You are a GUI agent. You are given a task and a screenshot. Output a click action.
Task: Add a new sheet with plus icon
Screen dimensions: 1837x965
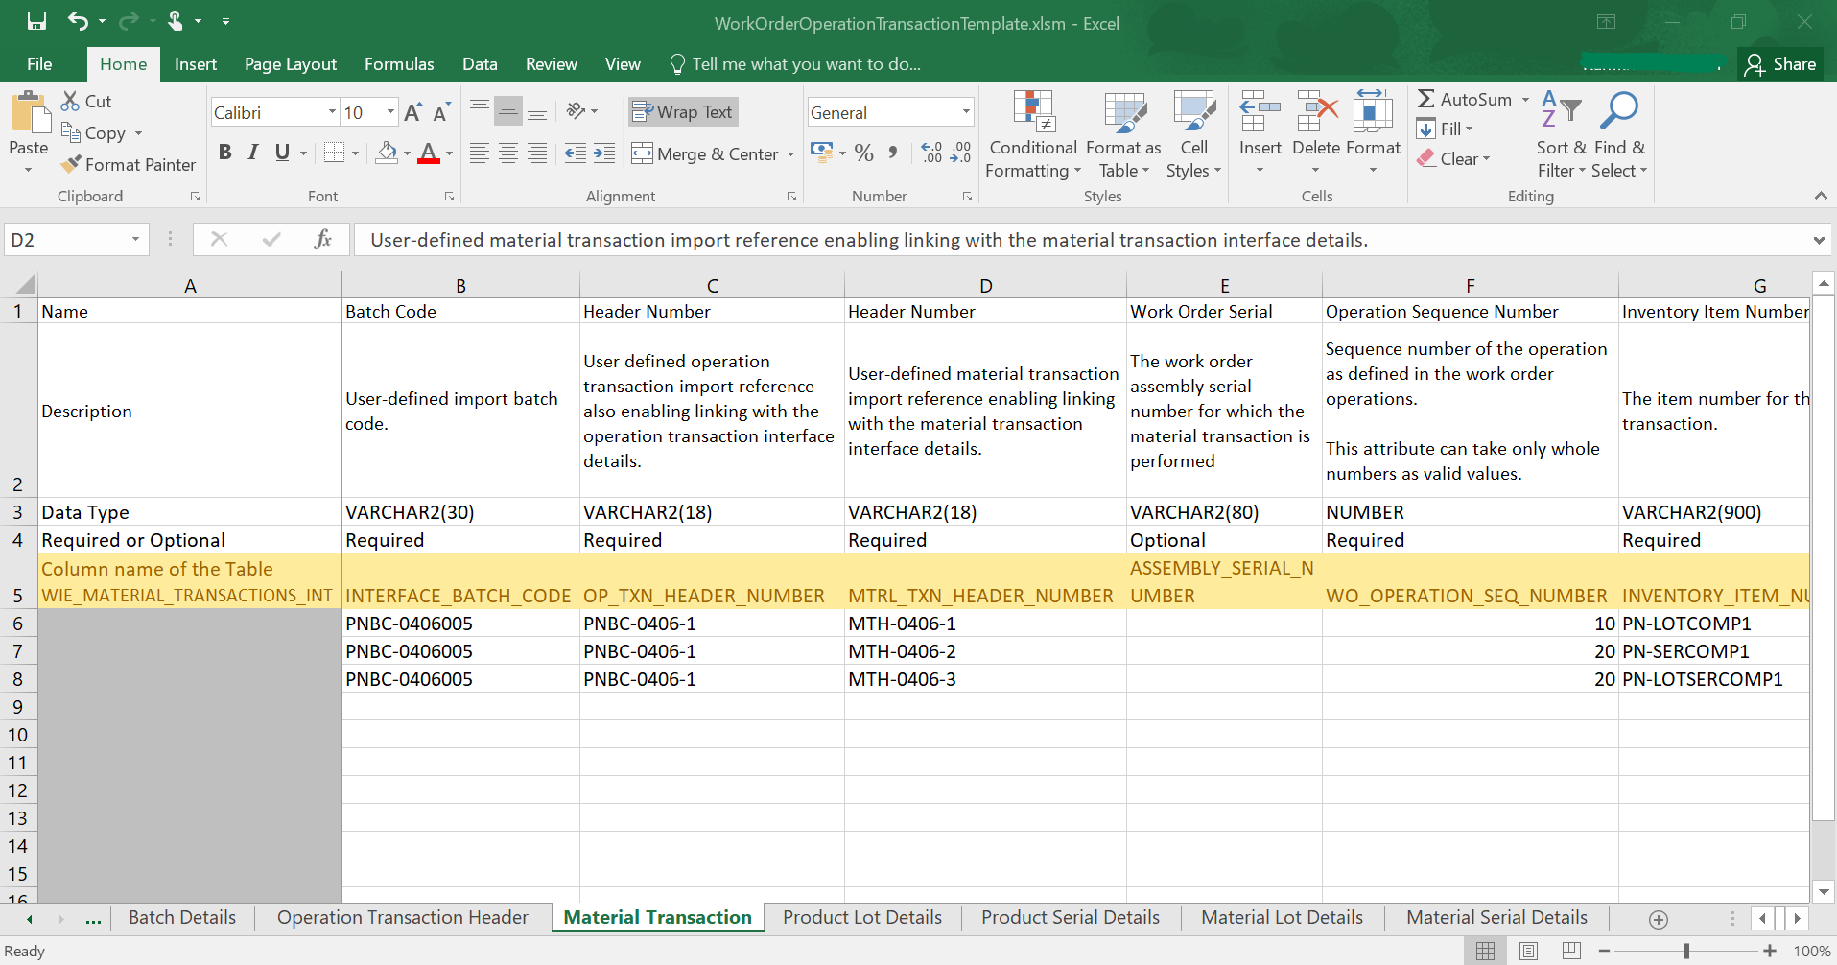point(1658,919)
